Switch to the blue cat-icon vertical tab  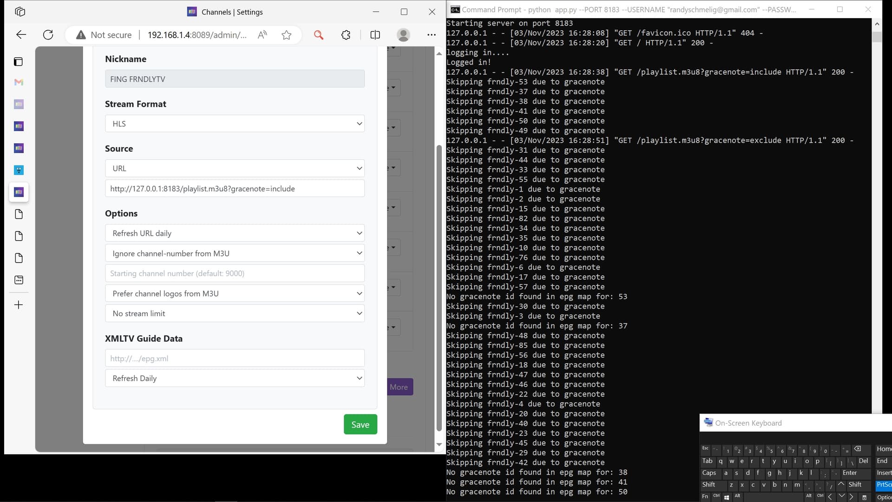point(19,170)
